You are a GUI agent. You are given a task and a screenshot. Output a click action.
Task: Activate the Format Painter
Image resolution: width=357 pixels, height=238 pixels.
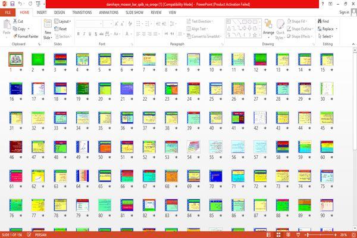coord(26,36)
